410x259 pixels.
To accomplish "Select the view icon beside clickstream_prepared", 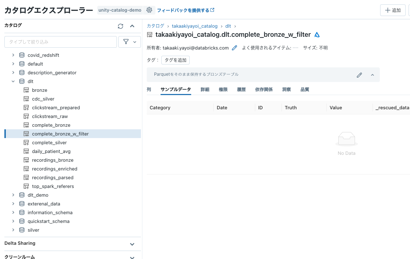I will pyautogui.click(x=26, y=107).
